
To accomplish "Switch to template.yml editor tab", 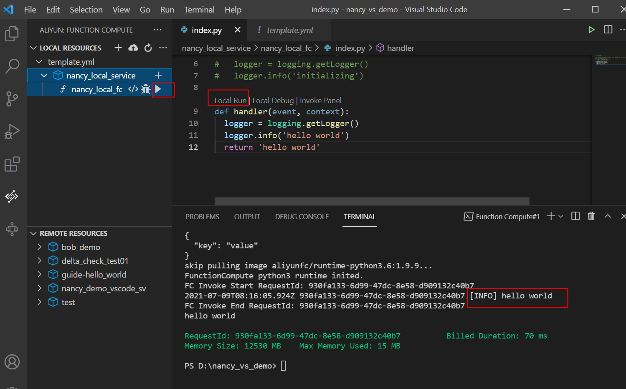I will (289, 30).
